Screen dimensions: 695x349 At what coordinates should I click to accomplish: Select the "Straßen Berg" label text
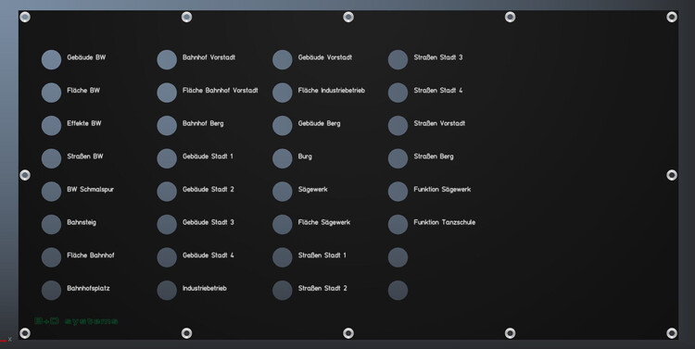(x=434, y=156)
